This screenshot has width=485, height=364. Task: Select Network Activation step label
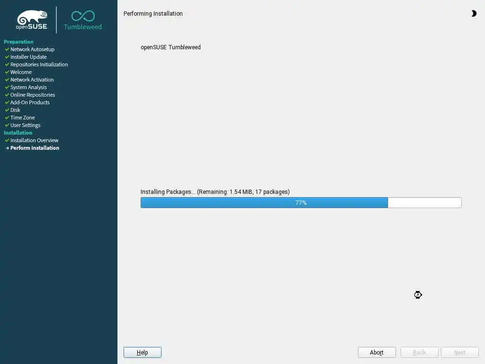click(32, 80)
